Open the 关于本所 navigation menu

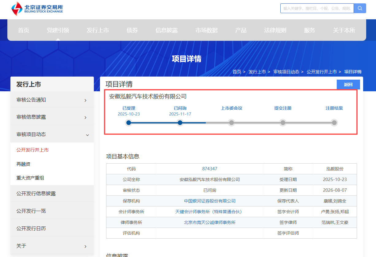(x=344, y=30)
